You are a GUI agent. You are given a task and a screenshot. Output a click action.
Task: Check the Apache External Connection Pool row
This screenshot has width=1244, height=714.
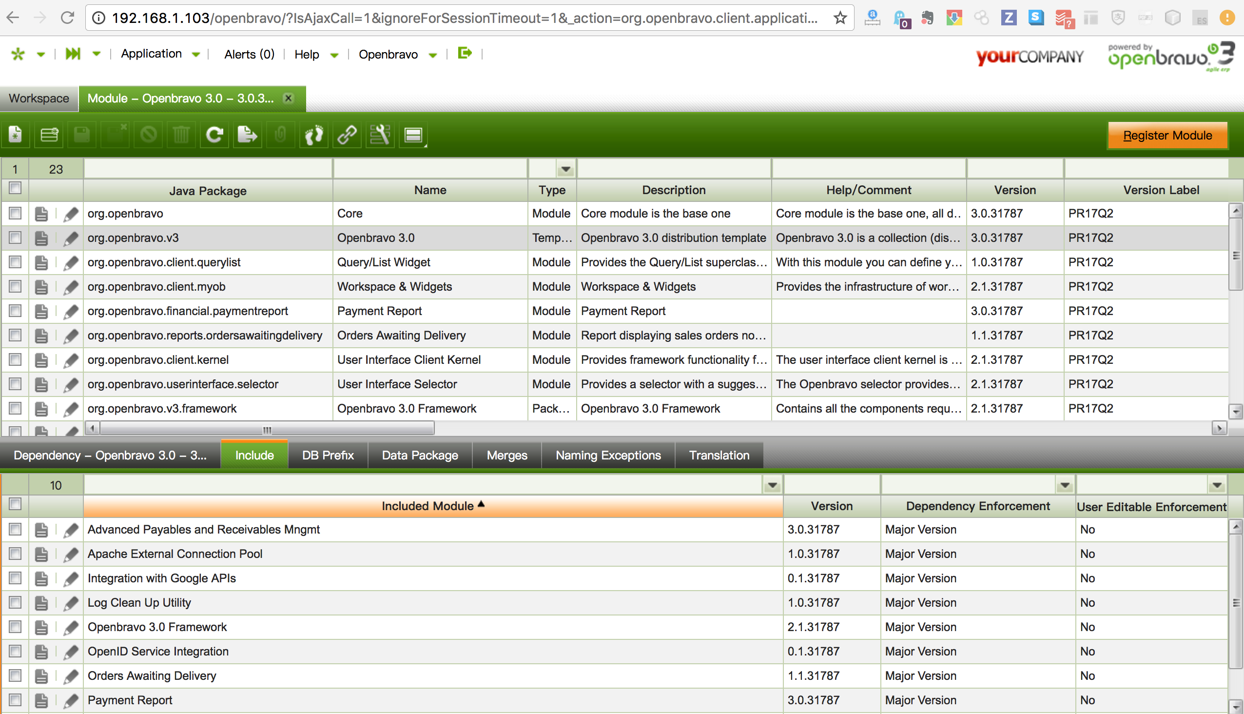[15, 554]
